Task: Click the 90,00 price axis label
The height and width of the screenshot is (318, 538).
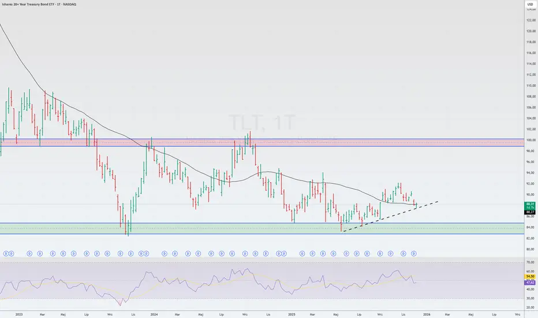Action: 531,195
